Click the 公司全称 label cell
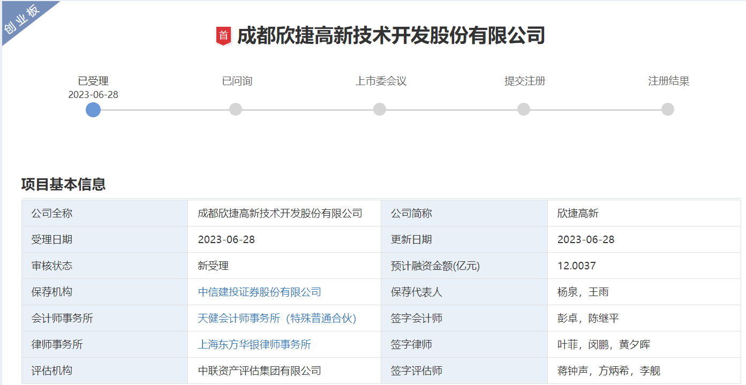This screenshot has width=746, height=385. [x=105, y=213]
